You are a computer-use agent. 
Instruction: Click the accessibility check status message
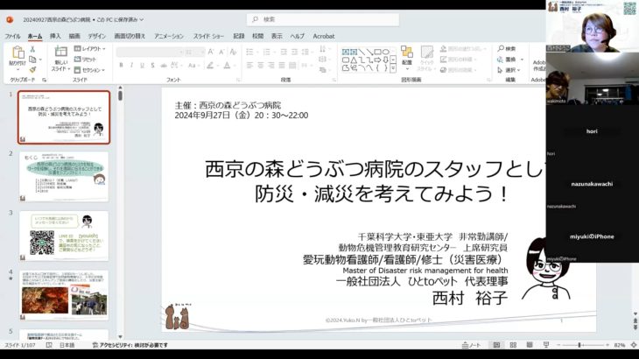click(130, 345)
